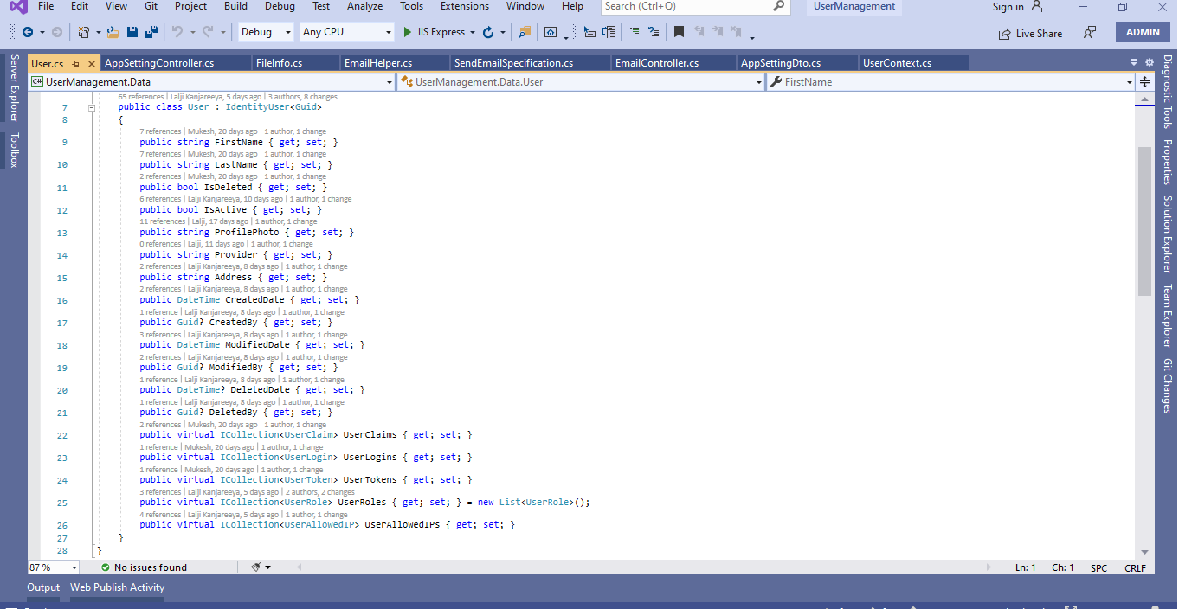Open the Extensions menu

[465, 6]
